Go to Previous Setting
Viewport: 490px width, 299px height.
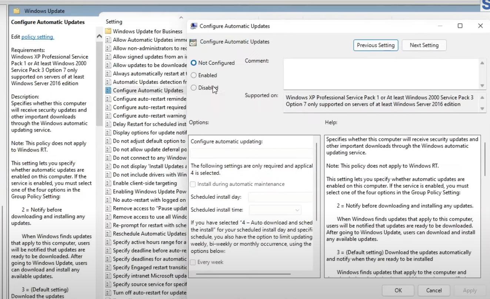point(376,45)
